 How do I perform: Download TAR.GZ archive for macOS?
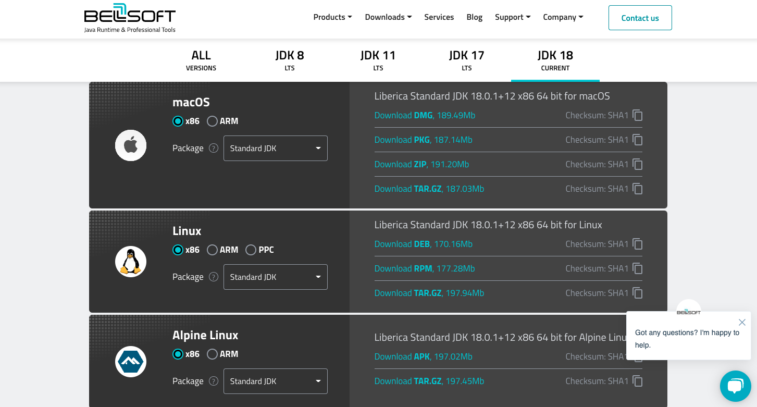tap(429, 189)
